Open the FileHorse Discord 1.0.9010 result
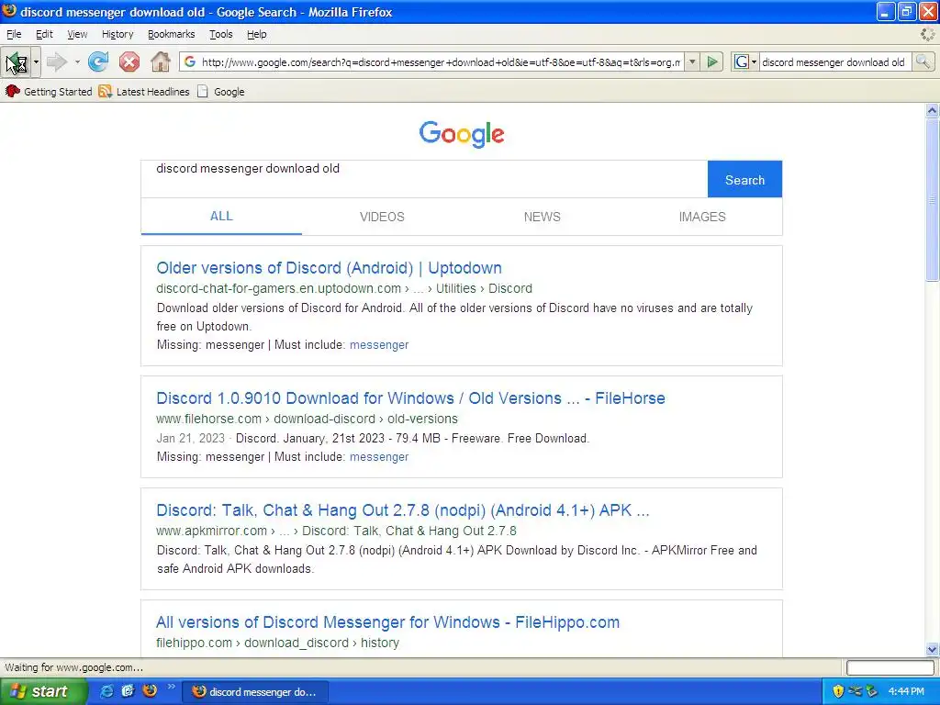 (410, 398)
